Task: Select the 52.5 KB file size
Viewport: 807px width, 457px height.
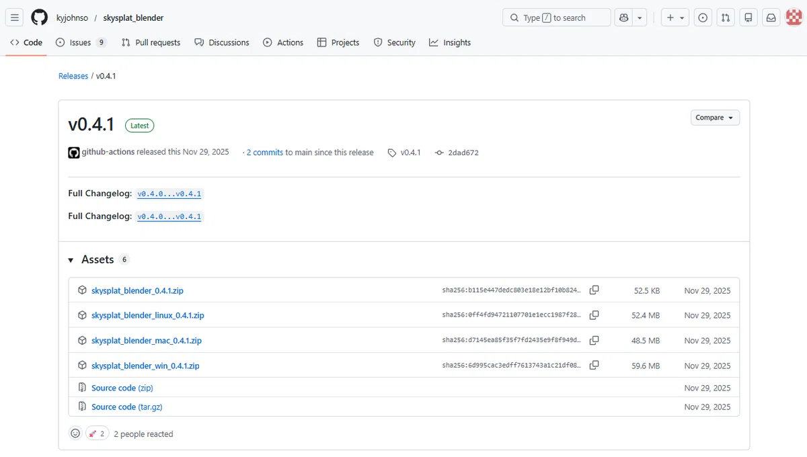Action: (647, 291)
